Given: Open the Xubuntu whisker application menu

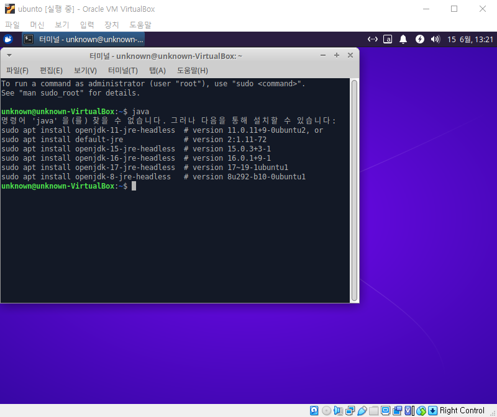Looking at the screenshot, I should click(x=8, y=39).
